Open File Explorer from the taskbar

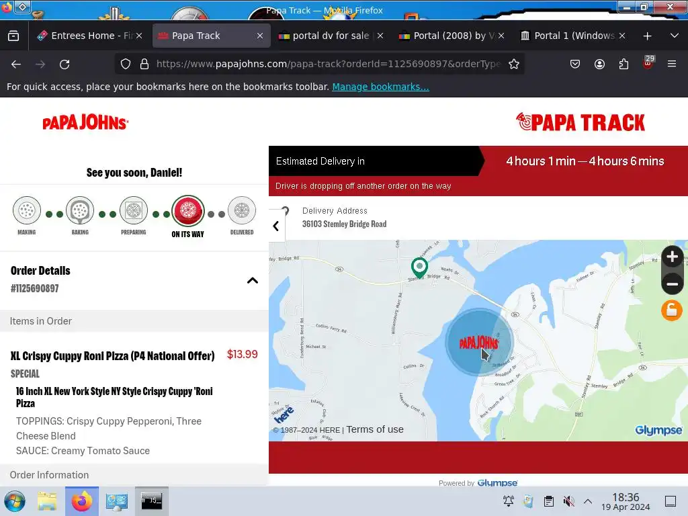point(47,501)
